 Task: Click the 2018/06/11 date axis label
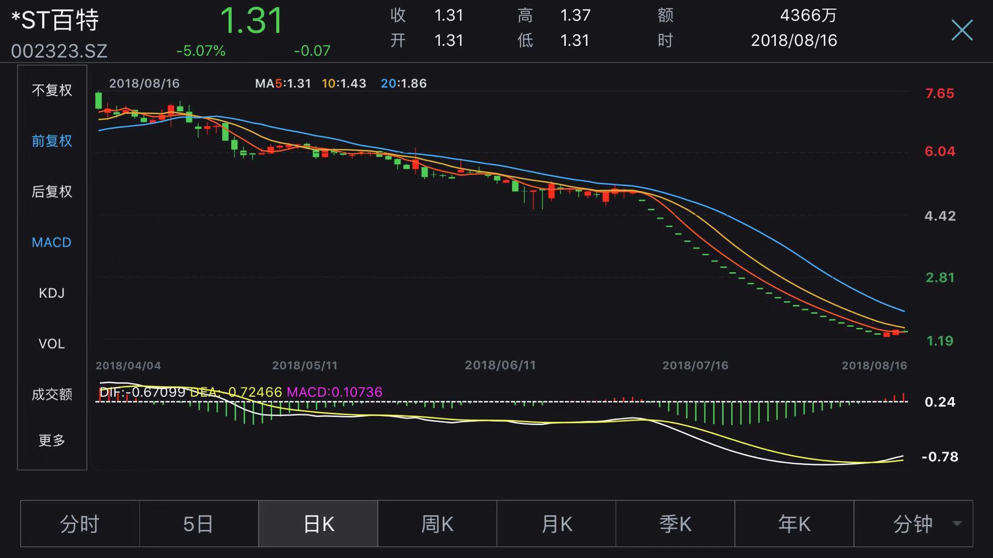(500, 366)
